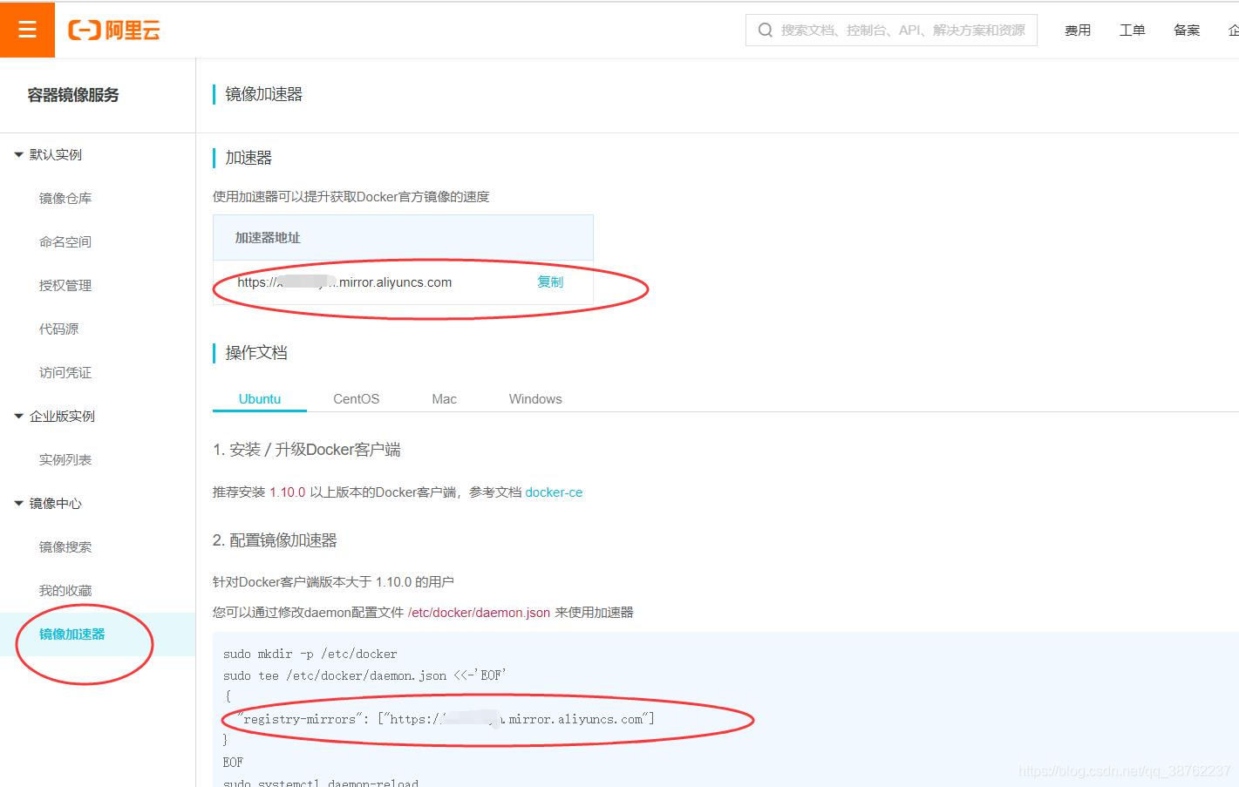Viewport: 1239px width, 787px height.
Task: Open 访问凭证 in sidebar
Action: point(65,372)
